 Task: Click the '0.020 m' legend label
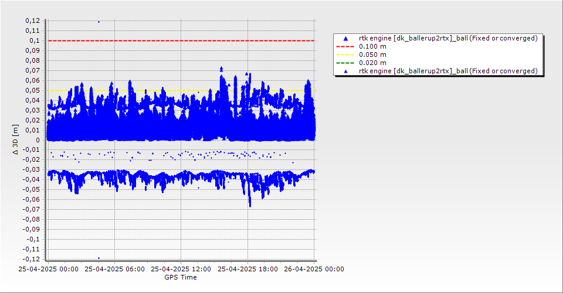373,63
